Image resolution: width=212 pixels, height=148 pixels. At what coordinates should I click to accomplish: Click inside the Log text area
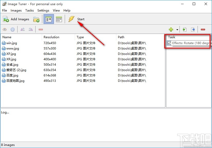point(106,125)
